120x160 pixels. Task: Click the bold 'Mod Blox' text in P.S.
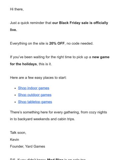(55, 159)
